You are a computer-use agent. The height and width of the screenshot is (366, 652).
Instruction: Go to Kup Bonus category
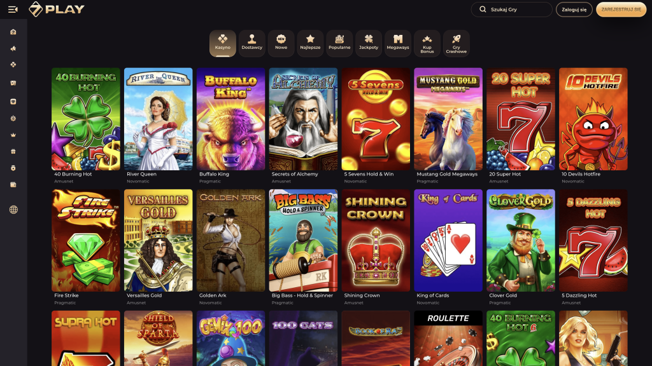click(x=427, y=43)
